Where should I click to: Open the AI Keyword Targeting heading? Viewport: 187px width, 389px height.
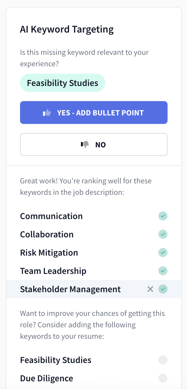point(67,29)
